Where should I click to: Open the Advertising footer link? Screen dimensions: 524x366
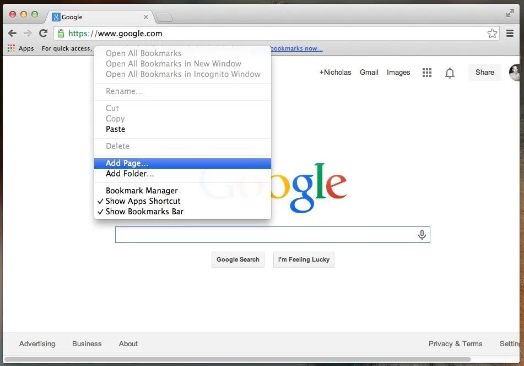[x=37, y=343]
